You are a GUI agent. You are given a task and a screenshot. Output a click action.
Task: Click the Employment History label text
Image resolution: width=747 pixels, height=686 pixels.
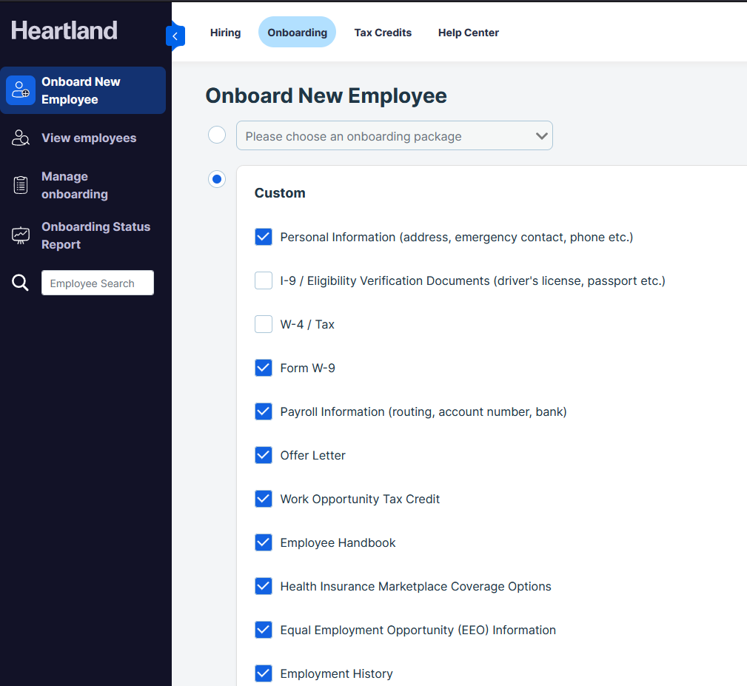tap(336, 673)
